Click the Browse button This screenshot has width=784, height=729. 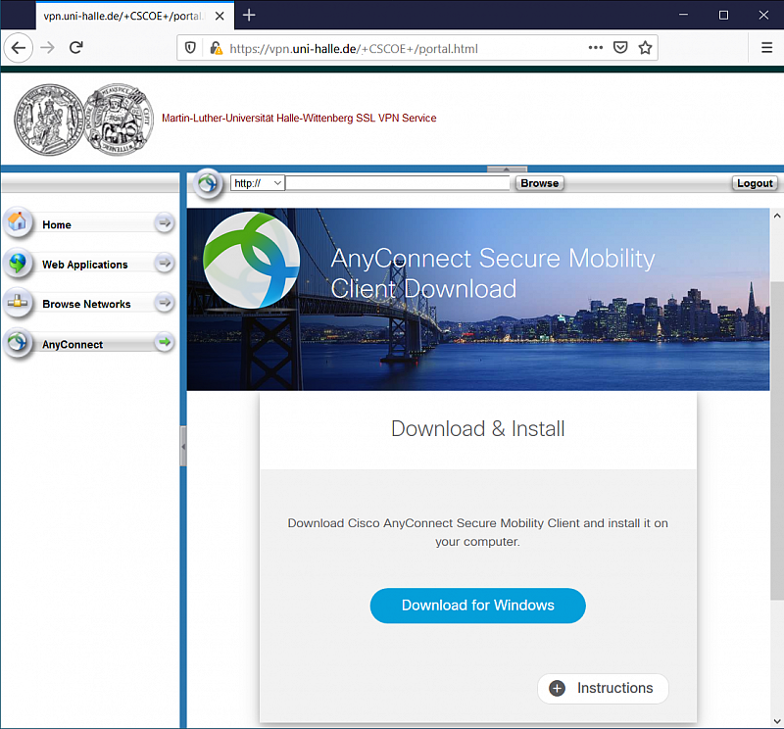point(540,183)
